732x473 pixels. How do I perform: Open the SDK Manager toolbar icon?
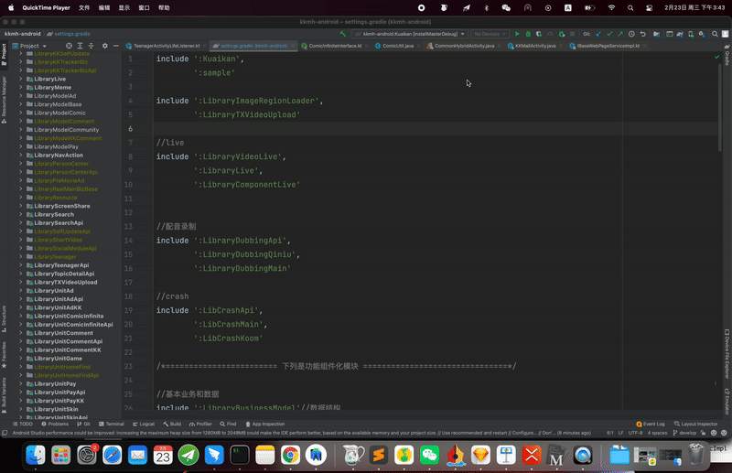[x=702, y=34]
